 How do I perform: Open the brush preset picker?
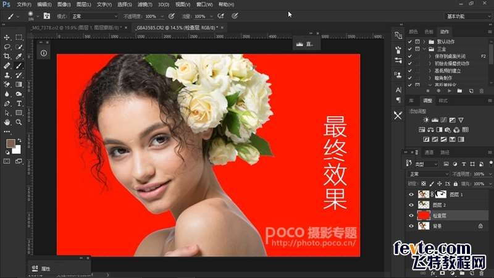[33, 15]
